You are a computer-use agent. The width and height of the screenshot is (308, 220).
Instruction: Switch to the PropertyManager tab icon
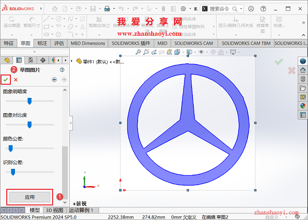19,60
